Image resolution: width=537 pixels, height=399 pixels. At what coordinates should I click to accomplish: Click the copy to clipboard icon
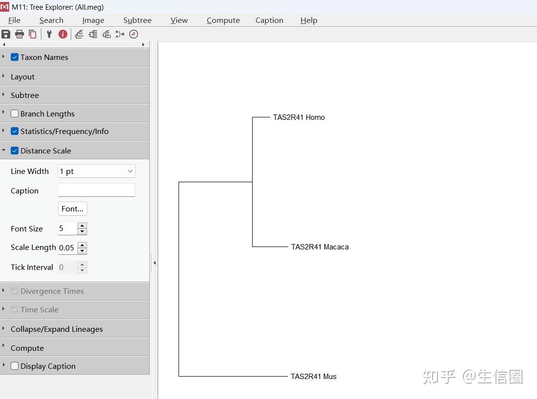click(33, 34)
